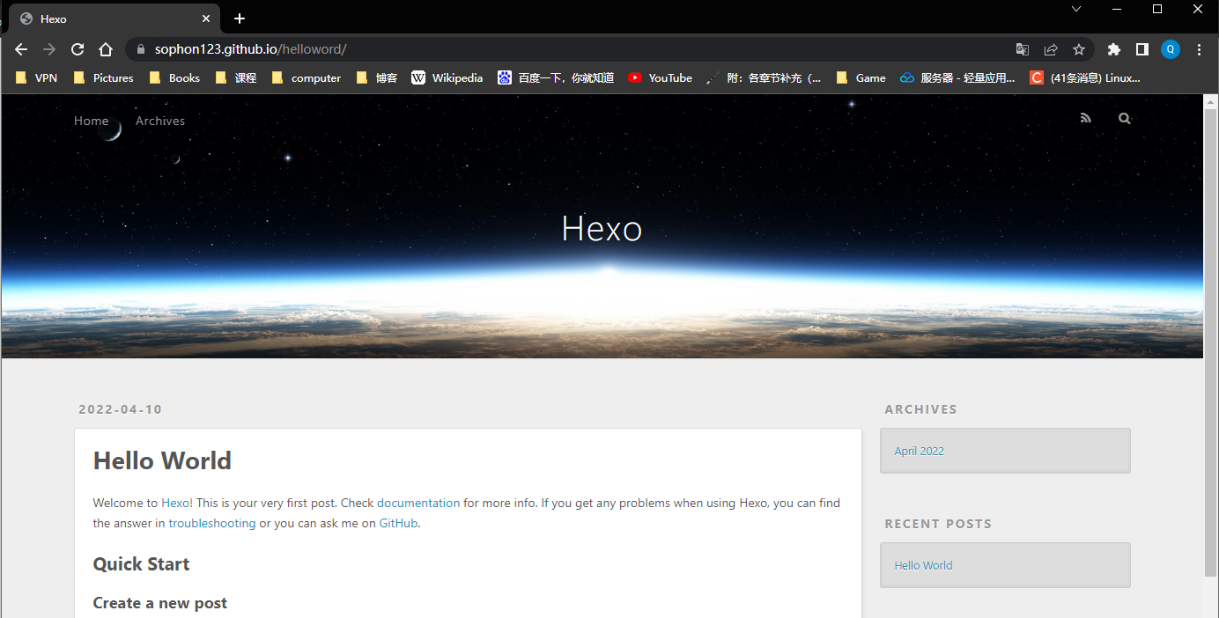Open the Chrome profile avatar

pyautogui.click(x=1171, y=49)
